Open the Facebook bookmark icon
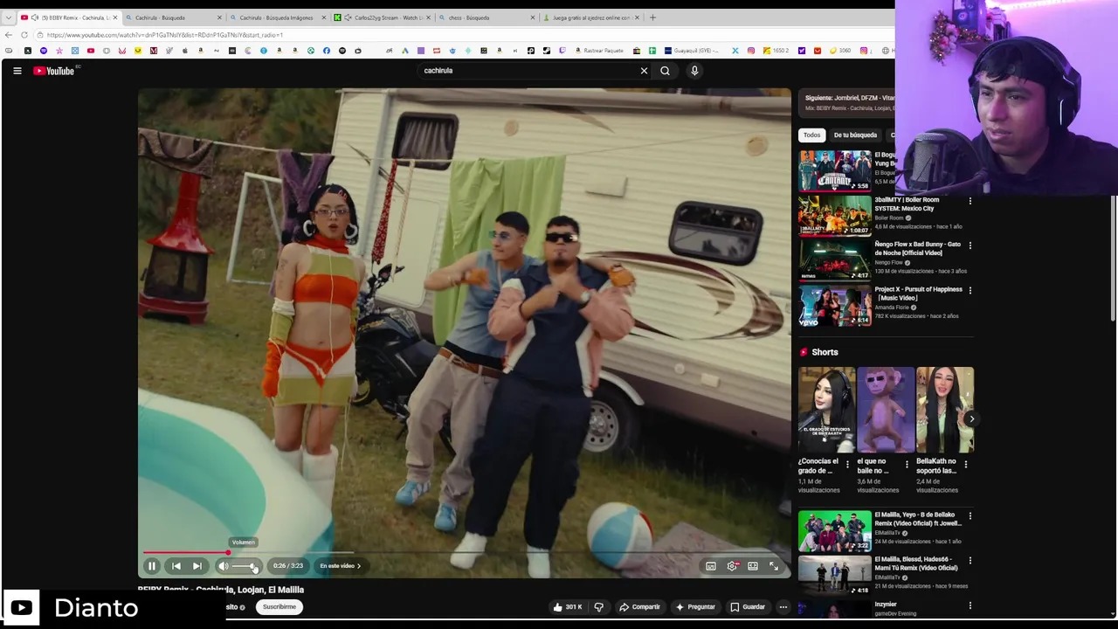Image resolution: width=1118 pixels, height=629 pixels. tap(327, 51)
